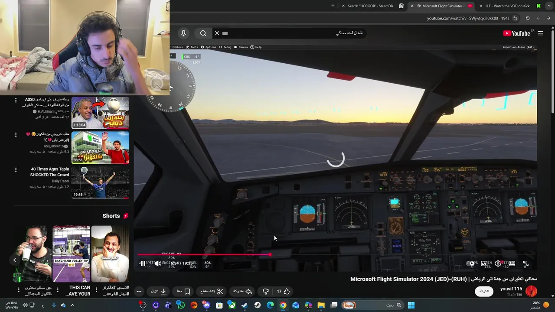Dislike the video

tap(266, 292)
